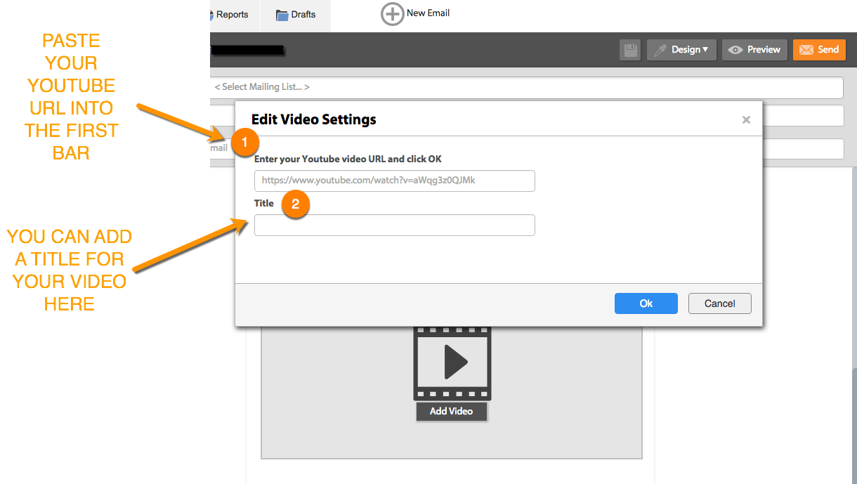
Task: Click into the Title text field
Action: [x=394, y=225]
